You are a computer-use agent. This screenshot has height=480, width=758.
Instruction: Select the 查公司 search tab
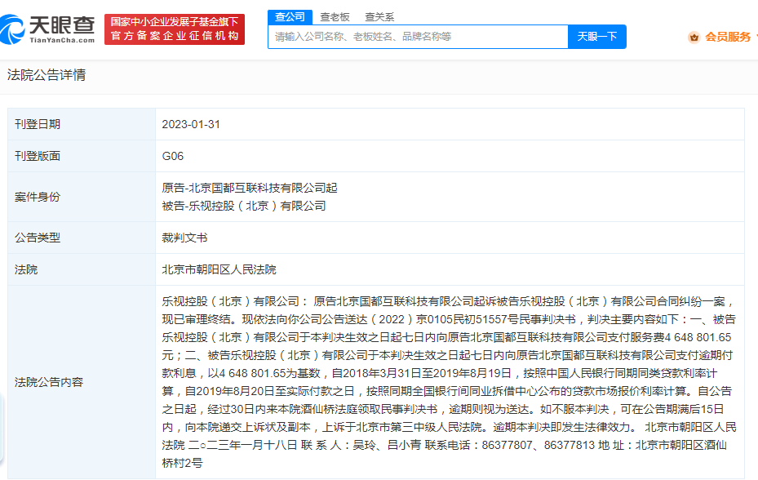[290, 16]
